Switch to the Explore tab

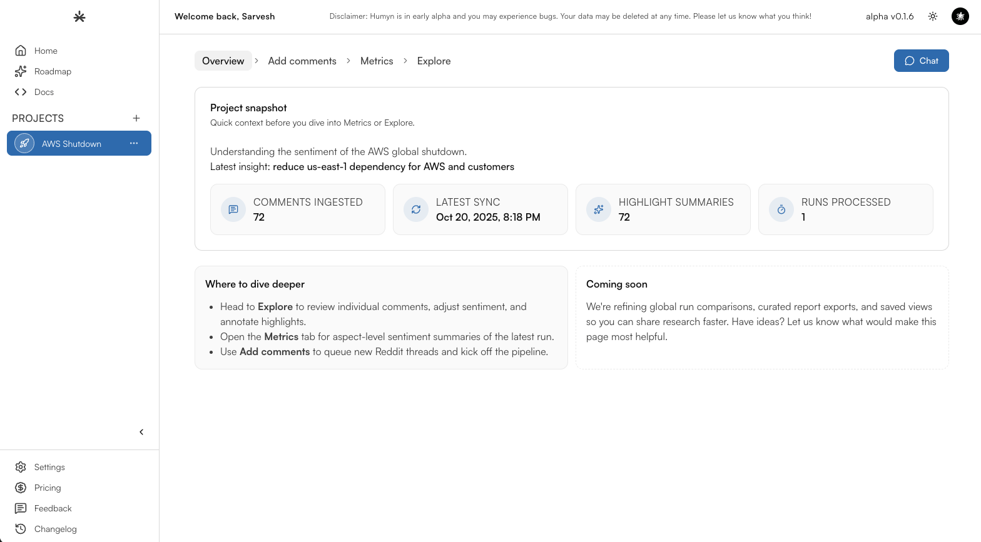coord(434,61)
